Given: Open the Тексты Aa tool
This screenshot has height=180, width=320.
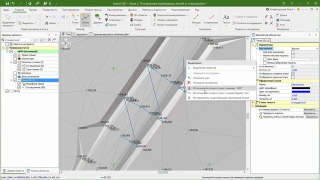Looking at the screenshot, I should point(226,20).
